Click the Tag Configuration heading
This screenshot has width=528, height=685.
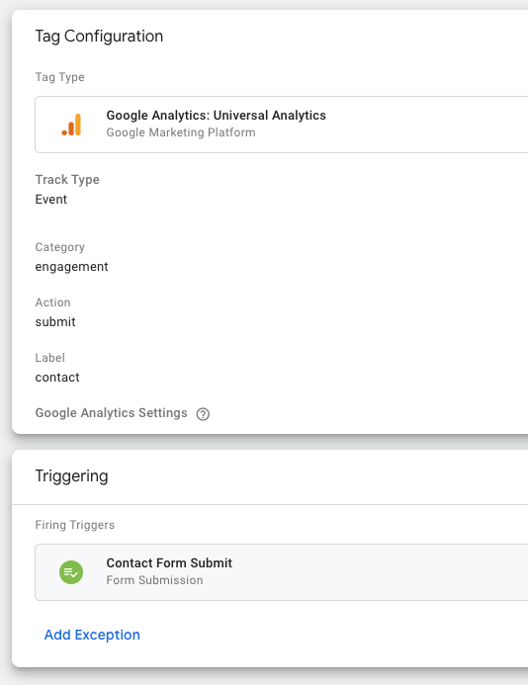pos(99,37)
